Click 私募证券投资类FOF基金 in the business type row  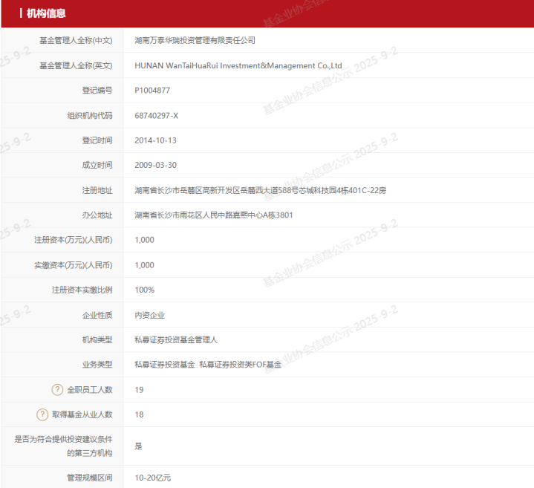tap(241, 365)
